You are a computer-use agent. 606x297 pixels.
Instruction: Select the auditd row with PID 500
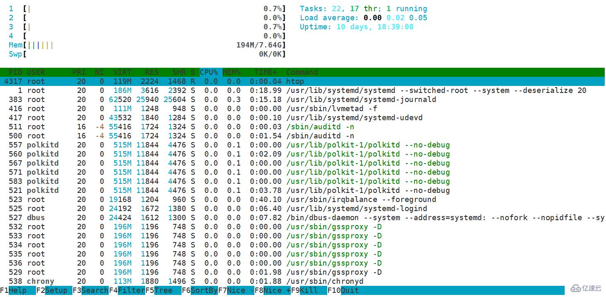[x=302, y=136]
